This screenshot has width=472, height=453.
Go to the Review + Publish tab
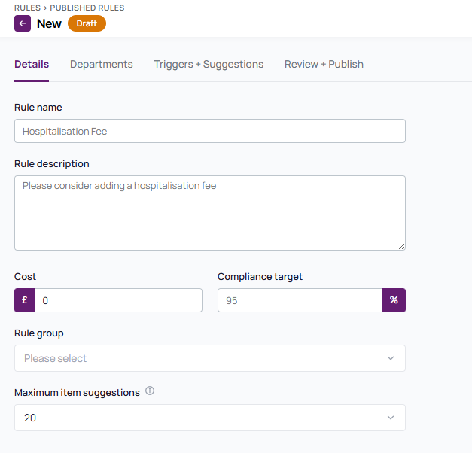click(x=324, y=65)
